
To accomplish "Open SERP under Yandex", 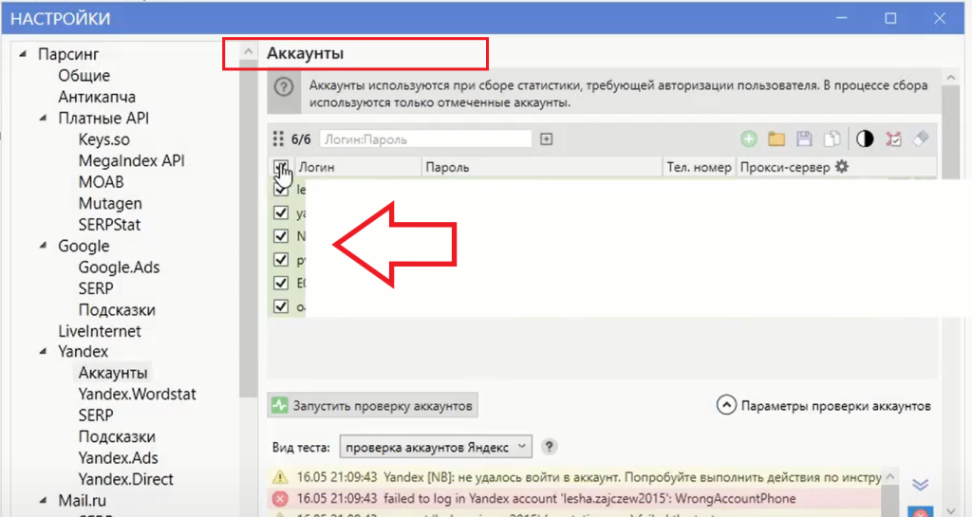I will (96, 415).
